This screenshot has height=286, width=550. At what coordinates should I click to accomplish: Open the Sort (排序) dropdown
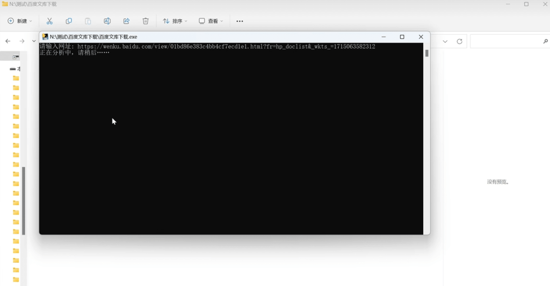pyautogui.click(x=175, y=21)
